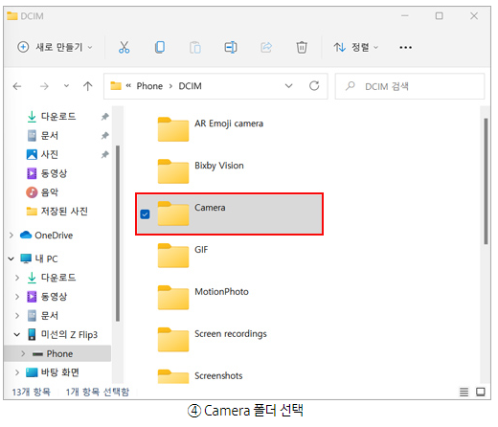Click the Paste clipboard icon
The width and height of the screenshot is (498, 427).
pos(195,48)
